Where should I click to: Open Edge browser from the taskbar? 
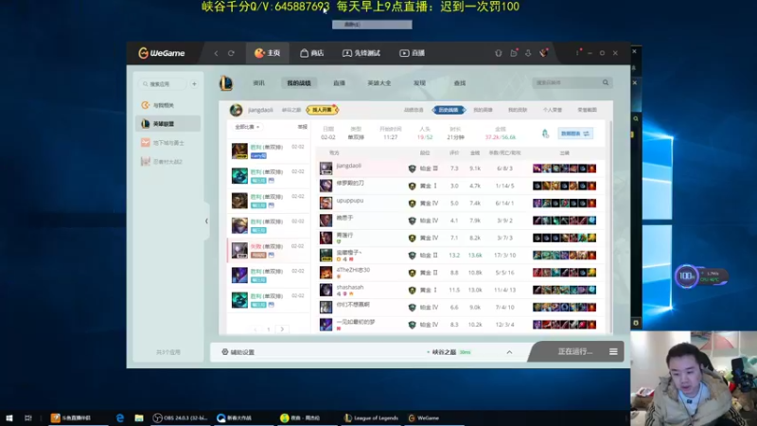(120, 417)
